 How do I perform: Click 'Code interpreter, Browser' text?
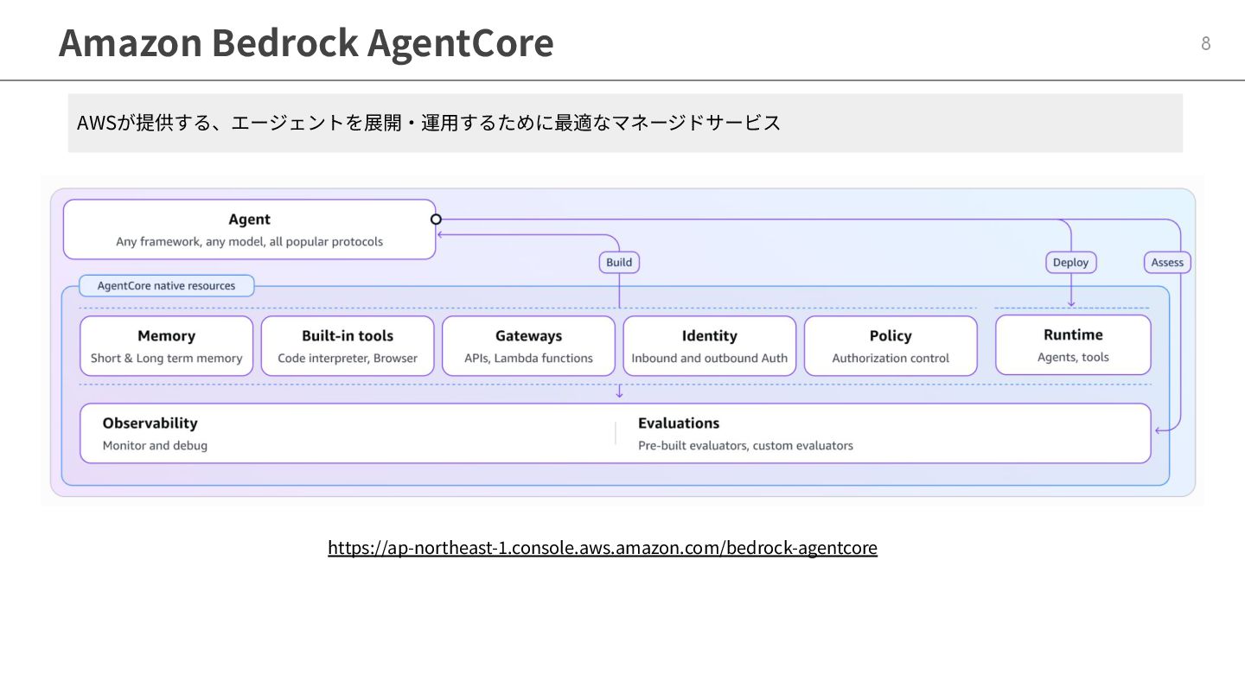(348, 359)
